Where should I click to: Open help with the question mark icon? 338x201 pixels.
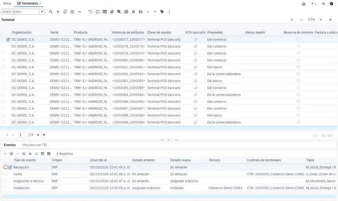pyautogui.click(x=332, y=4)
